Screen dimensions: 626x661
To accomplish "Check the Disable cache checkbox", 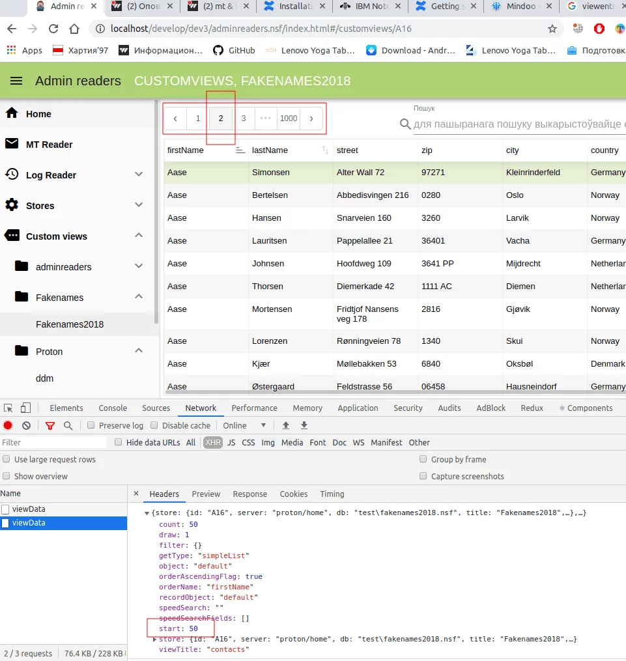I will click(x=154, y=425).
